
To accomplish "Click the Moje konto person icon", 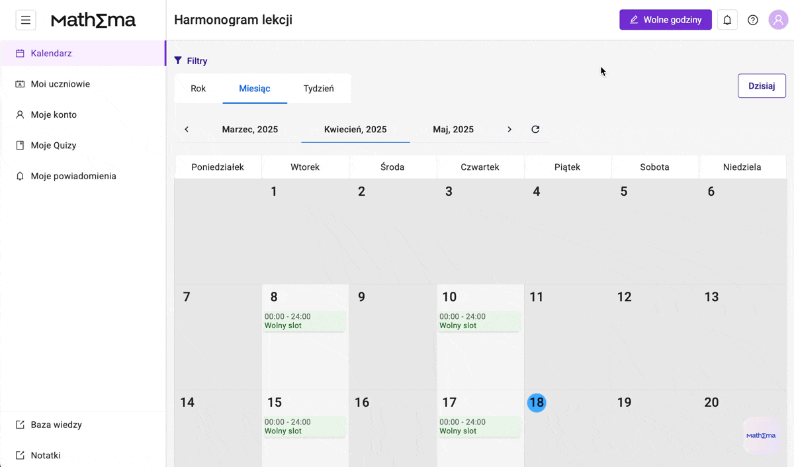I will (20, 114).
